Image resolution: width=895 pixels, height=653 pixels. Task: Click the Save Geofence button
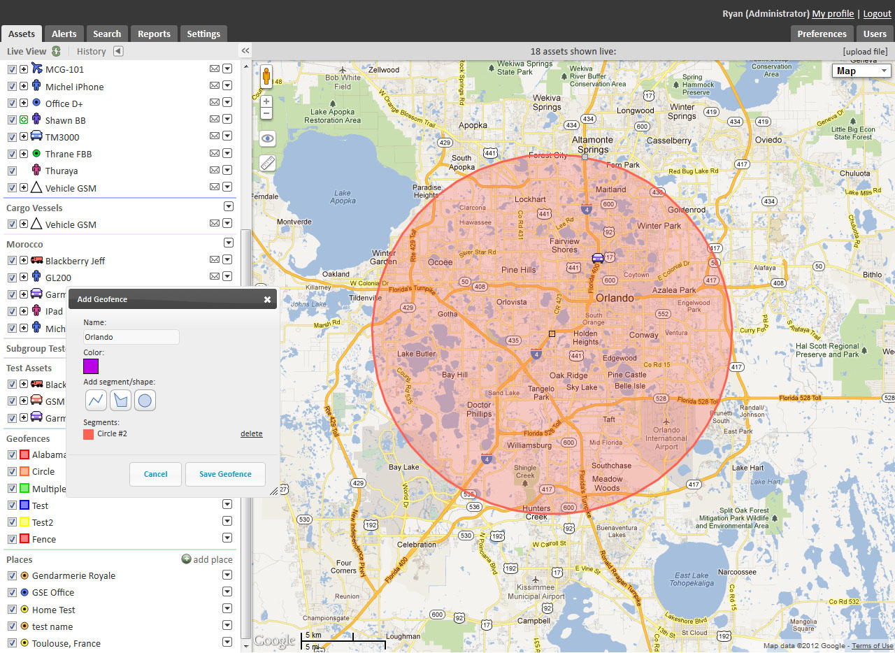(x=225, y=474)
